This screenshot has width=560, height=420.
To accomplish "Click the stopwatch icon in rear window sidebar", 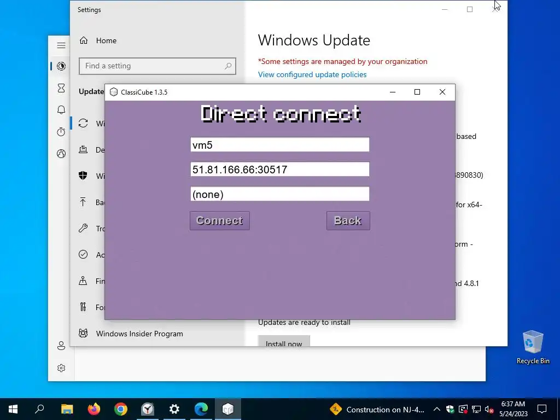I will click(x=61, y=132).
